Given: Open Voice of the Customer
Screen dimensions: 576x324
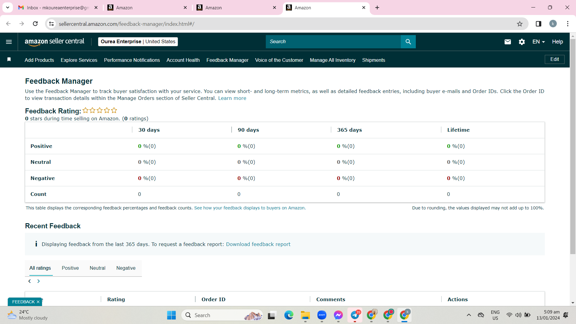Looking at the screenshot, I should (279, 60).
